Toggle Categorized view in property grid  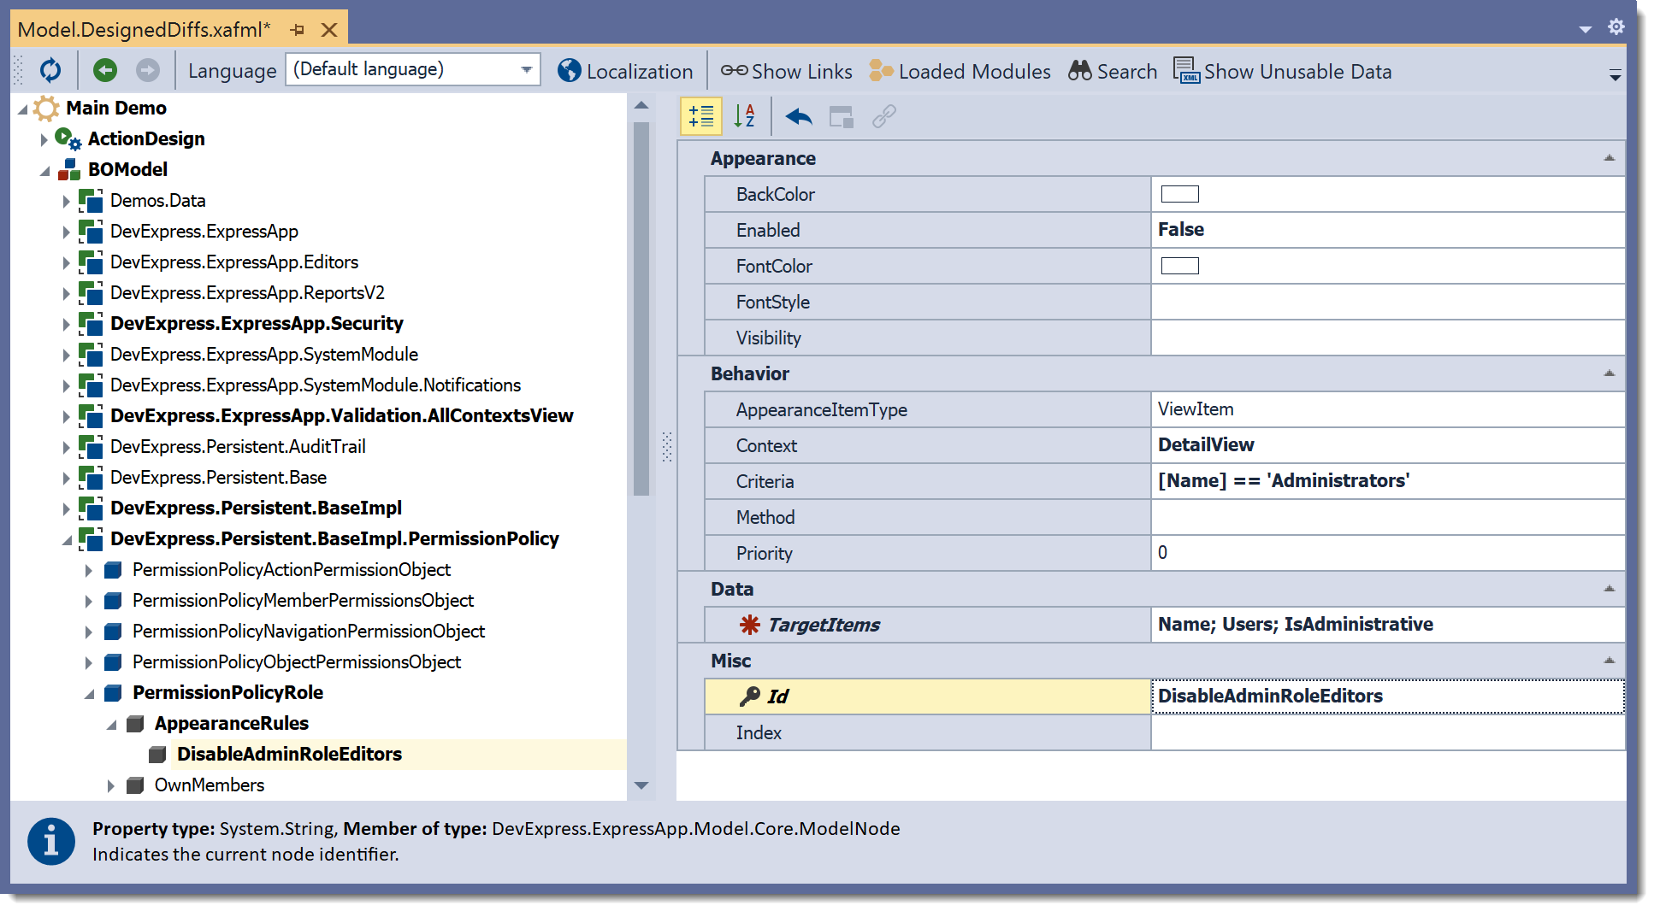click(x=700, y=116)
